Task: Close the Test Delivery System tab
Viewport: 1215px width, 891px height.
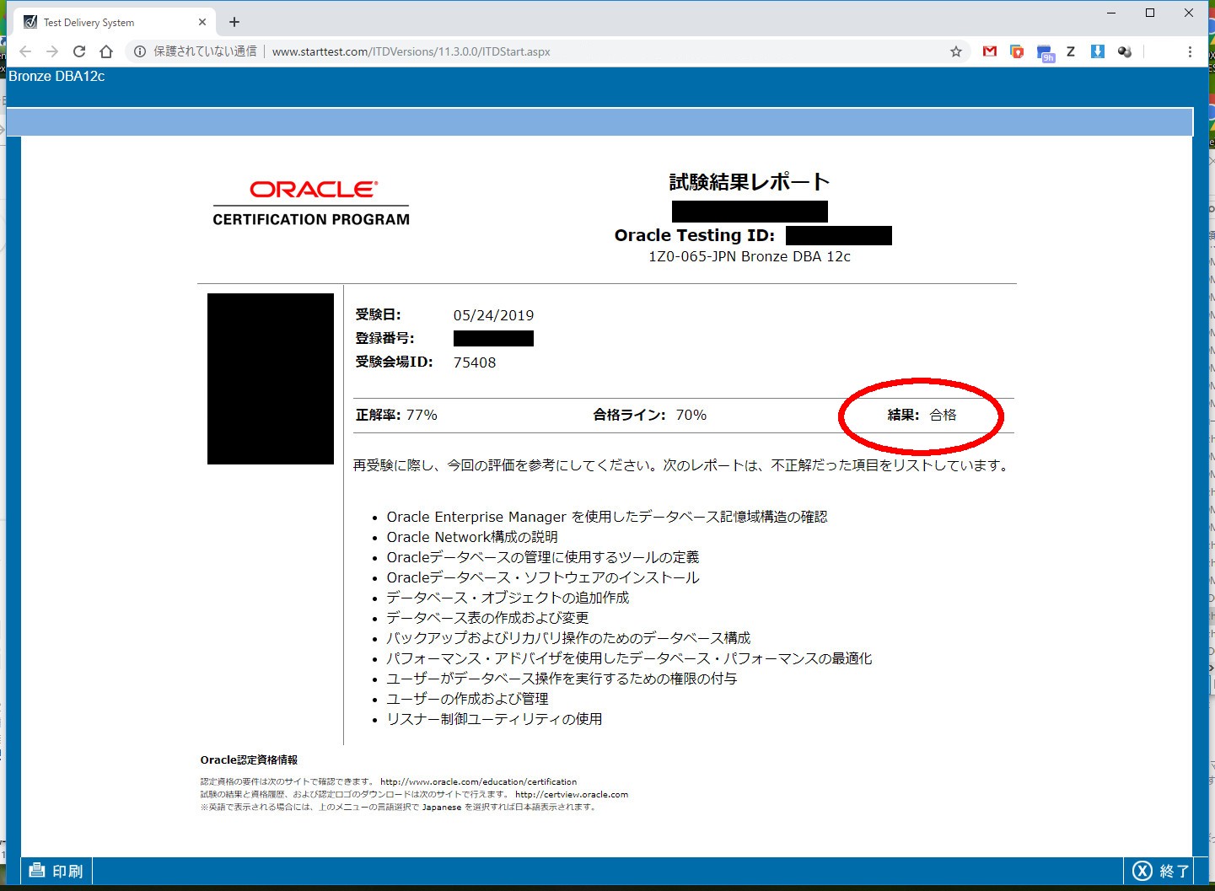Action: (202, 22)
